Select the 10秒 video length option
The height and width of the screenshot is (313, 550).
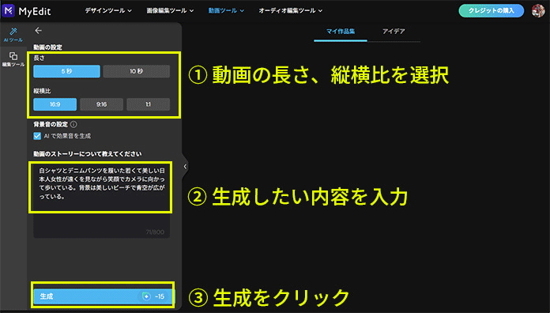coord(137,71)
